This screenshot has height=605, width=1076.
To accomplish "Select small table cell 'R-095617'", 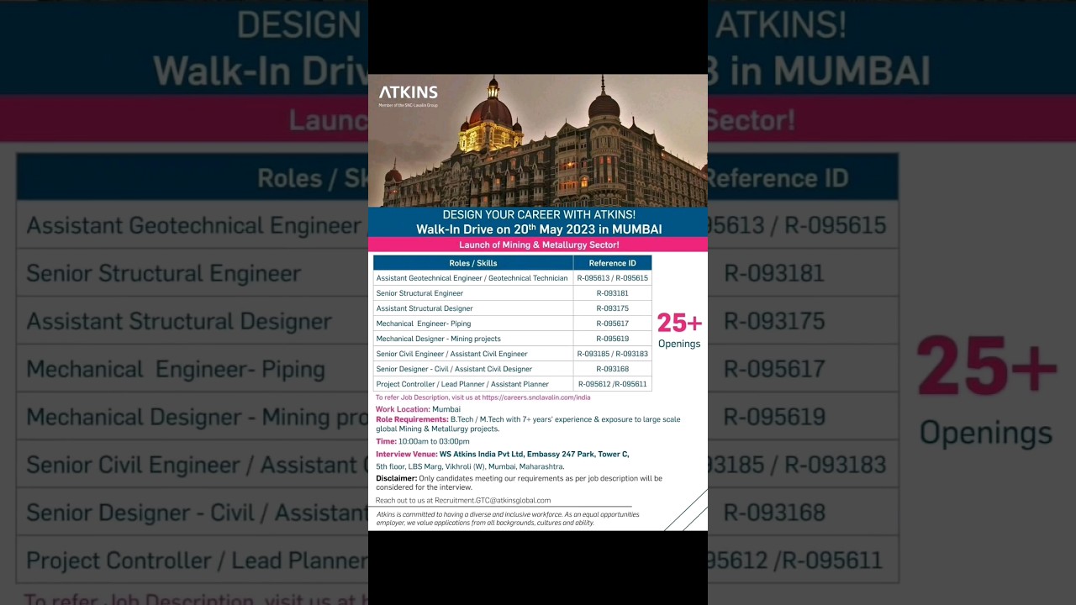I will [x=612, y=324].
